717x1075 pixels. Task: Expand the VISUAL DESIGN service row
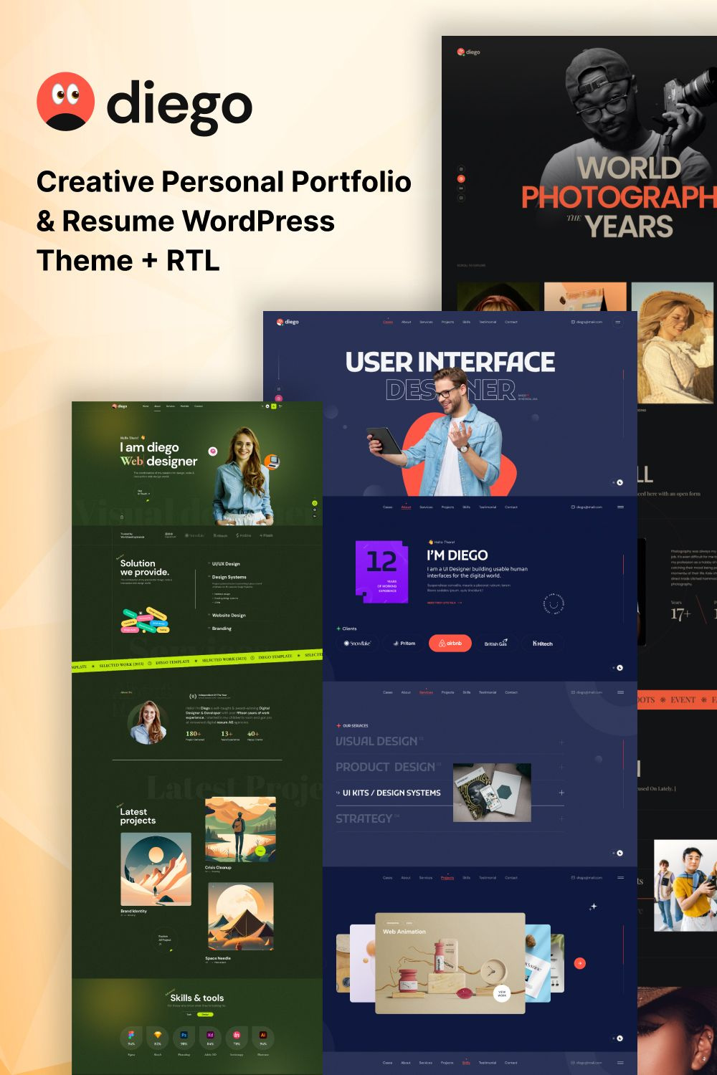(561, 741)
